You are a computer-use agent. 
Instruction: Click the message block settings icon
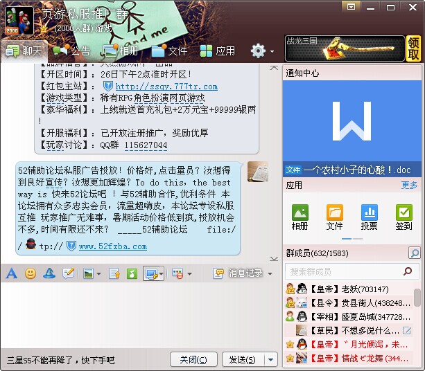(x=177, y=273)
